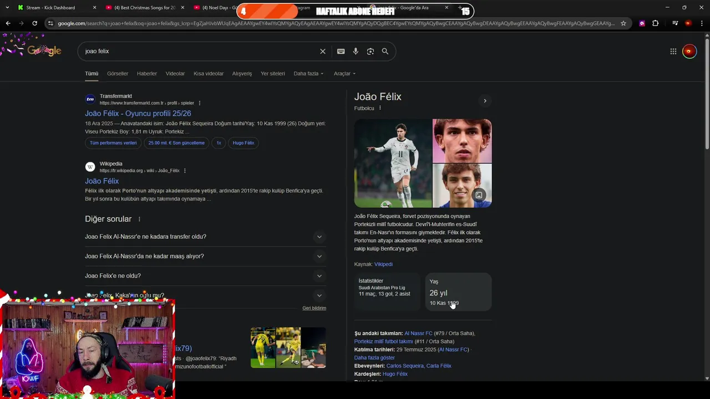
Task: Open 'João Félix - Oyuncu profili 25/26' link
Action: (x=138, y=114)
